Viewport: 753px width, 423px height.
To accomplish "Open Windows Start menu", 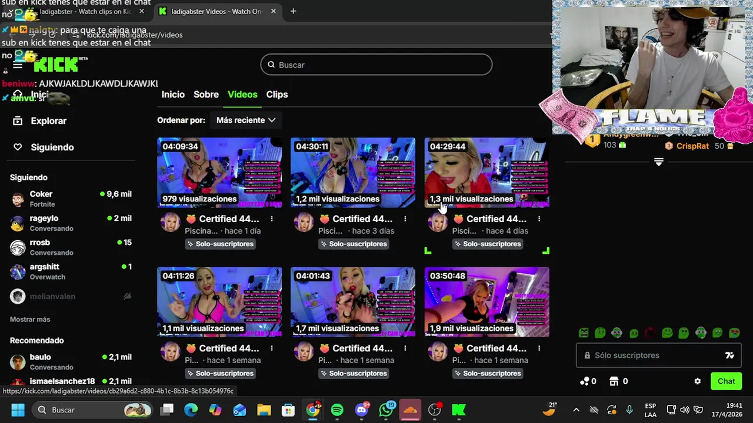I will [18, 409].
